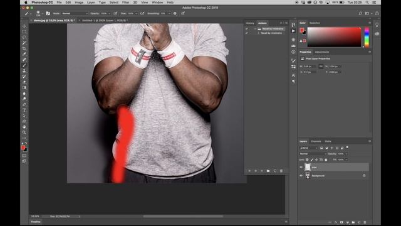Toggle lock transparent pixels in Layers panel
401x226 pixels.
pos(307,159)
